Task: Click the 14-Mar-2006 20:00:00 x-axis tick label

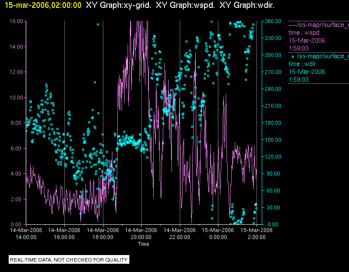Action: click(x=141, y=234)
